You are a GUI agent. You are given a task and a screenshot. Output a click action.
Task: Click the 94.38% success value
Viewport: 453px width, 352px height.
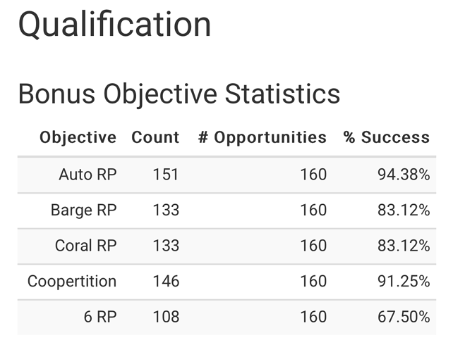click(404, 175)
